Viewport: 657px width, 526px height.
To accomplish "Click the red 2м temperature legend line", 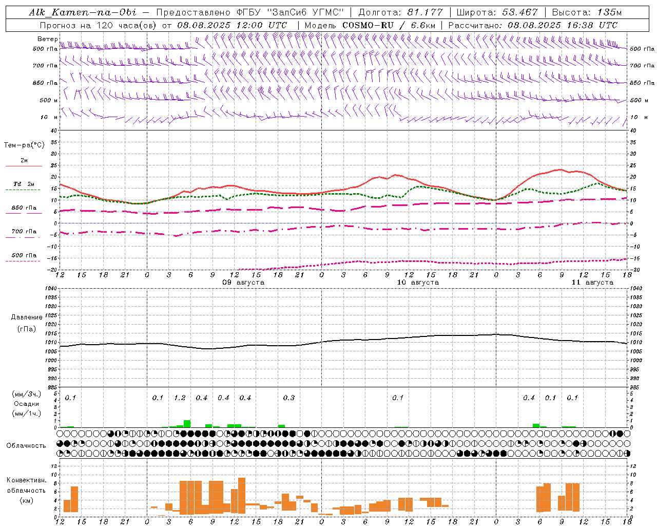I will [24, 166].
